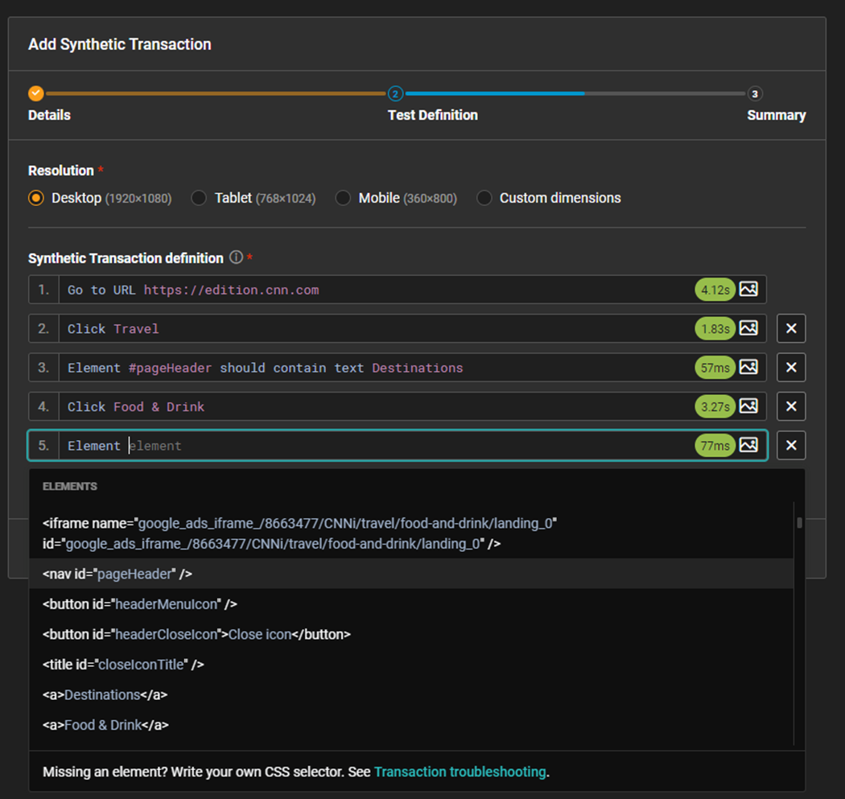Pick nav pageHeader from elements list
This screenshot has height=799, width=845.
117,574
